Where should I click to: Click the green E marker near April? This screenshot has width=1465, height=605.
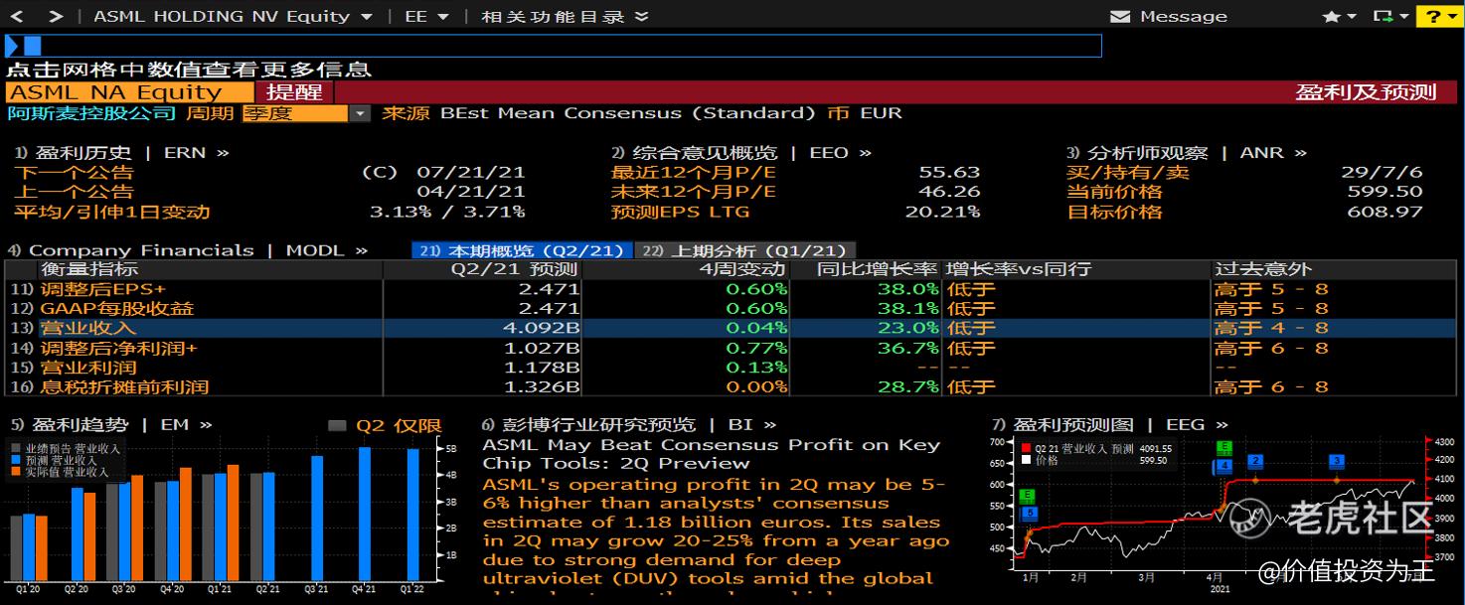click(x=1223, y=448)
